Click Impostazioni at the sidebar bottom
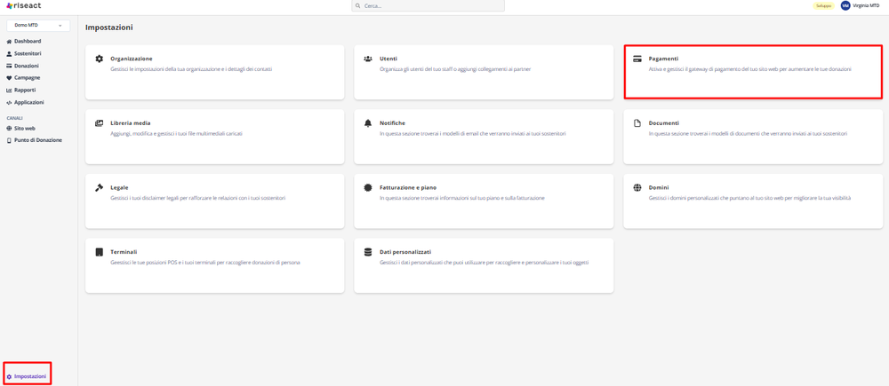Viewport: 889px width, 386px height. 29,376
